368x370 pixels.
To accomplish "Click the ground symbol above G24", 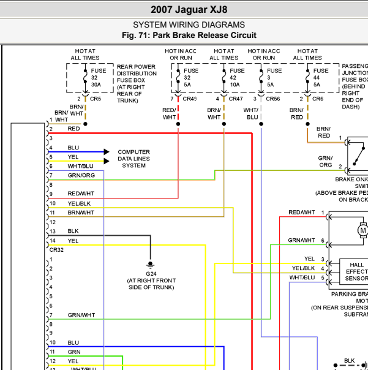I will click(x=150, y=265).
